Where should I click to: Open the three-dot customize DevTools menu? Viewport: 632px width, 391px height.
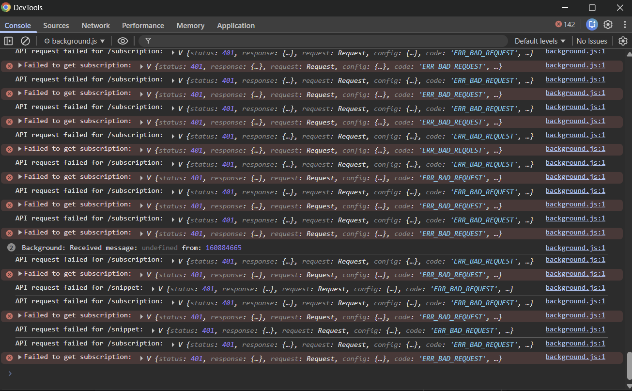[x=625, y=25]
